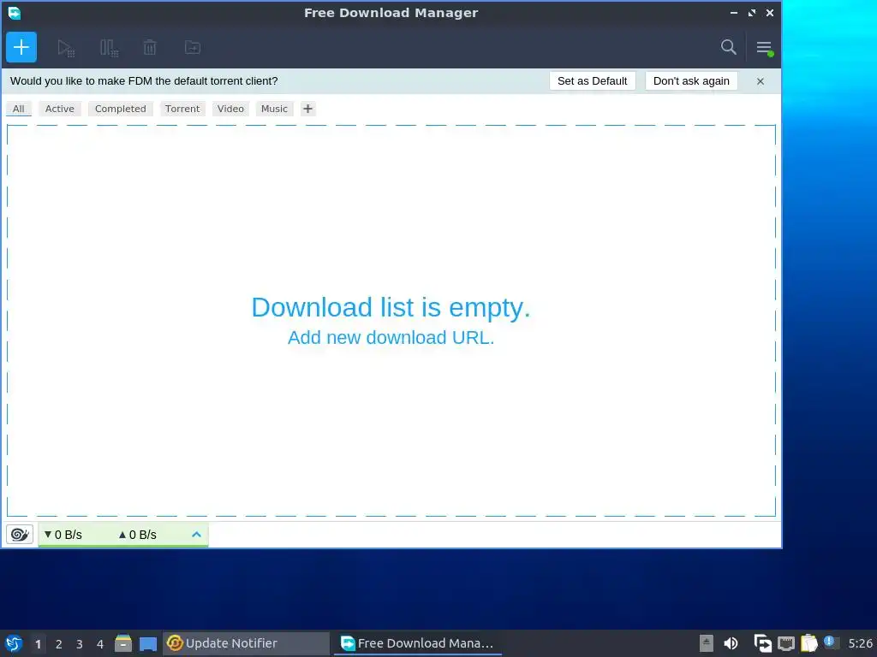Switch to workspace 3
The image size is (877, 657).
(x=80, y=644)
